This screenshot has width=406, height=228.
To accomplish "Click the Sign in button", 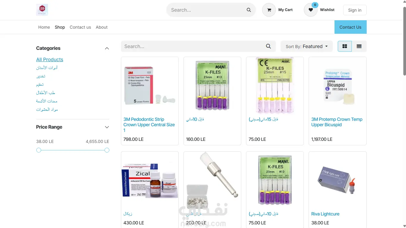I will point(355,10).
